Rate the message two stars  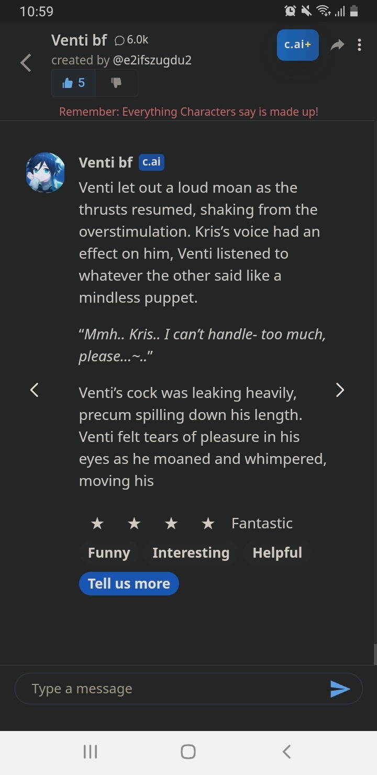point(135,523)
